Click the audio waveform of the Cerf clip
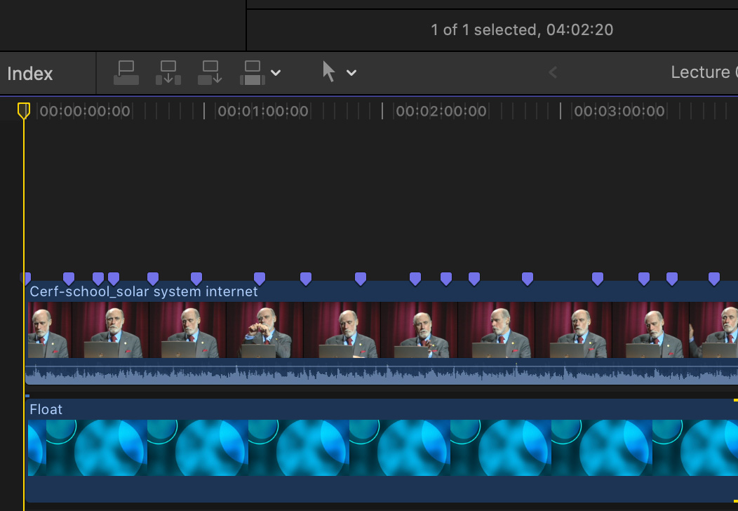 281,373
